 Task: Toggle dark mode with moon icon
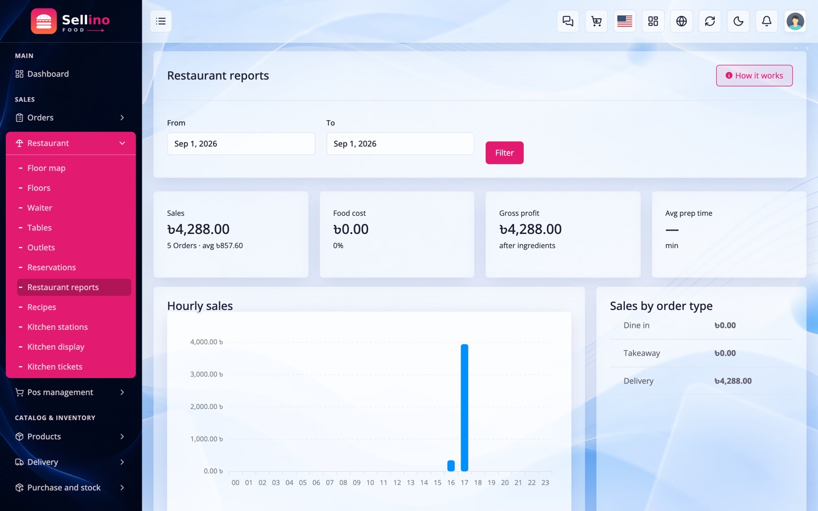738,21
